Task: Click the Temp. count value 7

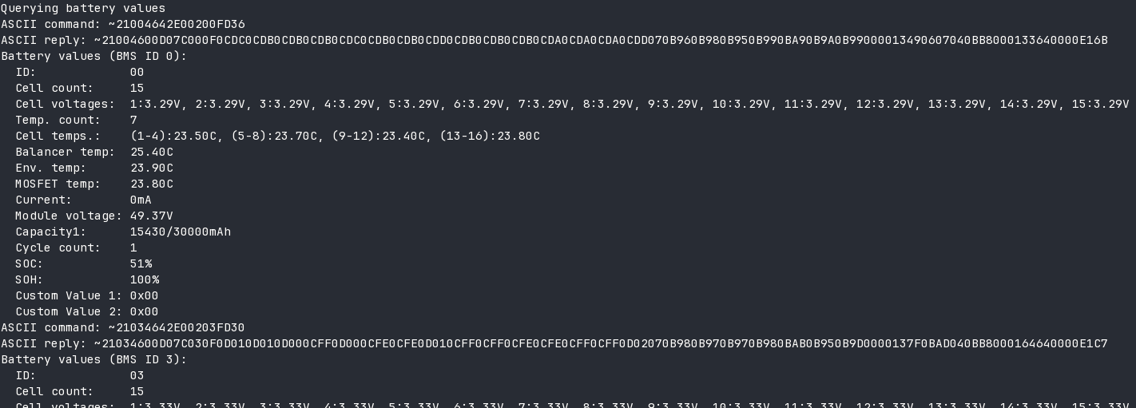Action: pos(133,120)
